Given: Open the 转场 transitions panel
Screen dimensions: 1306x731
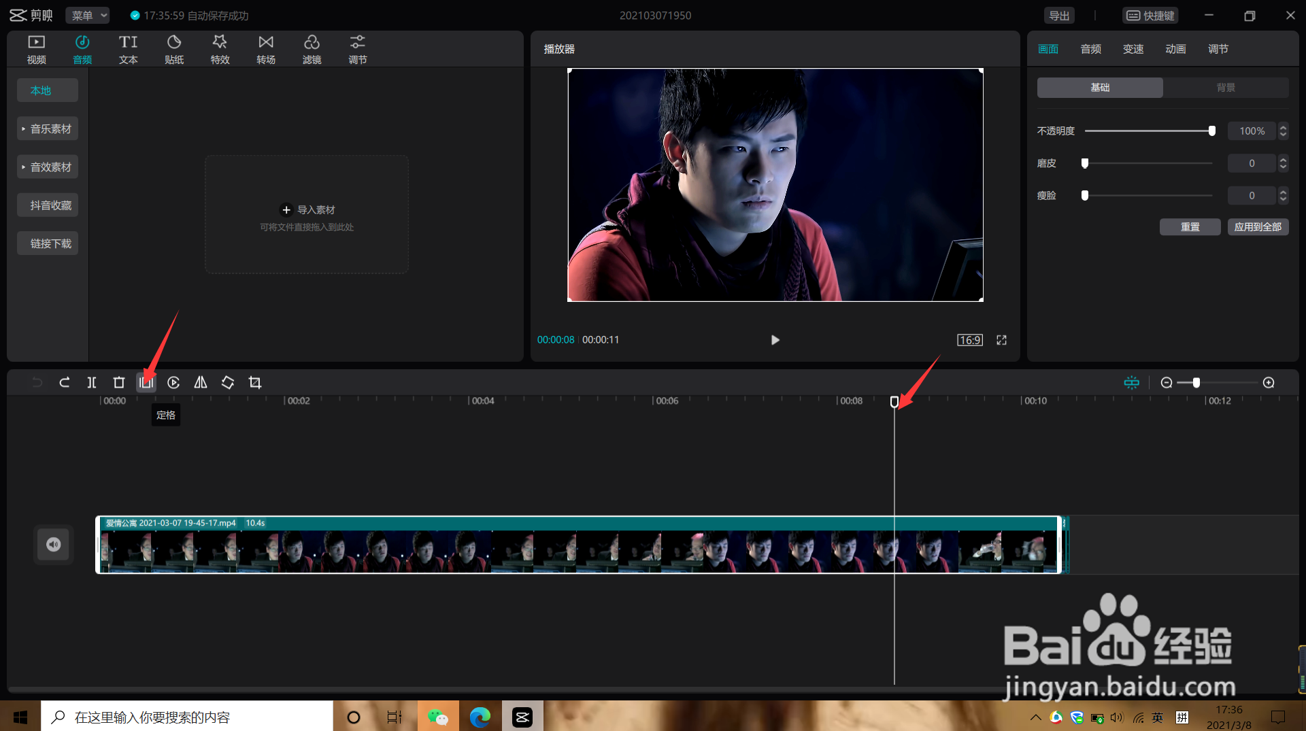Looking at the screenshot, I should [x=266, y=50].
